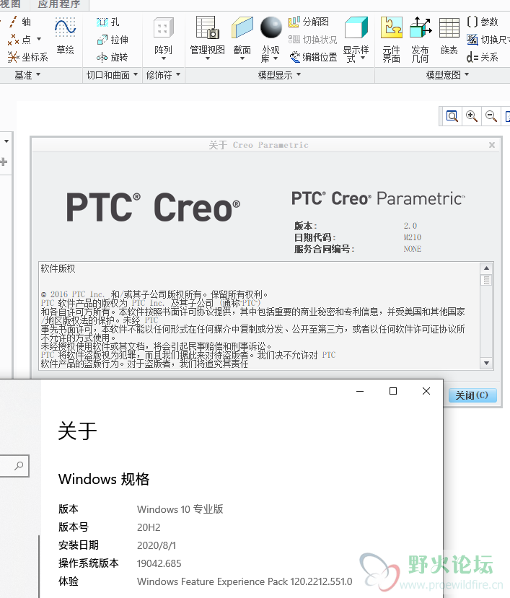Viewport: 510px width, 598px height.
Task: Click the Zoom Out magnifier icon
Action: coord(491,116)
